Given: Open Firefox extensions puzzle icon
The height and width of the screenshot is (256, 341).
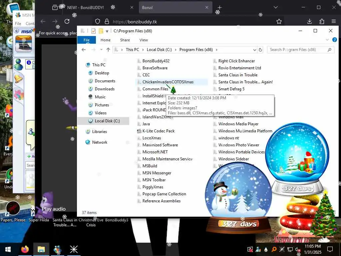Looking at the screenshot, I should tap(322, 21).
